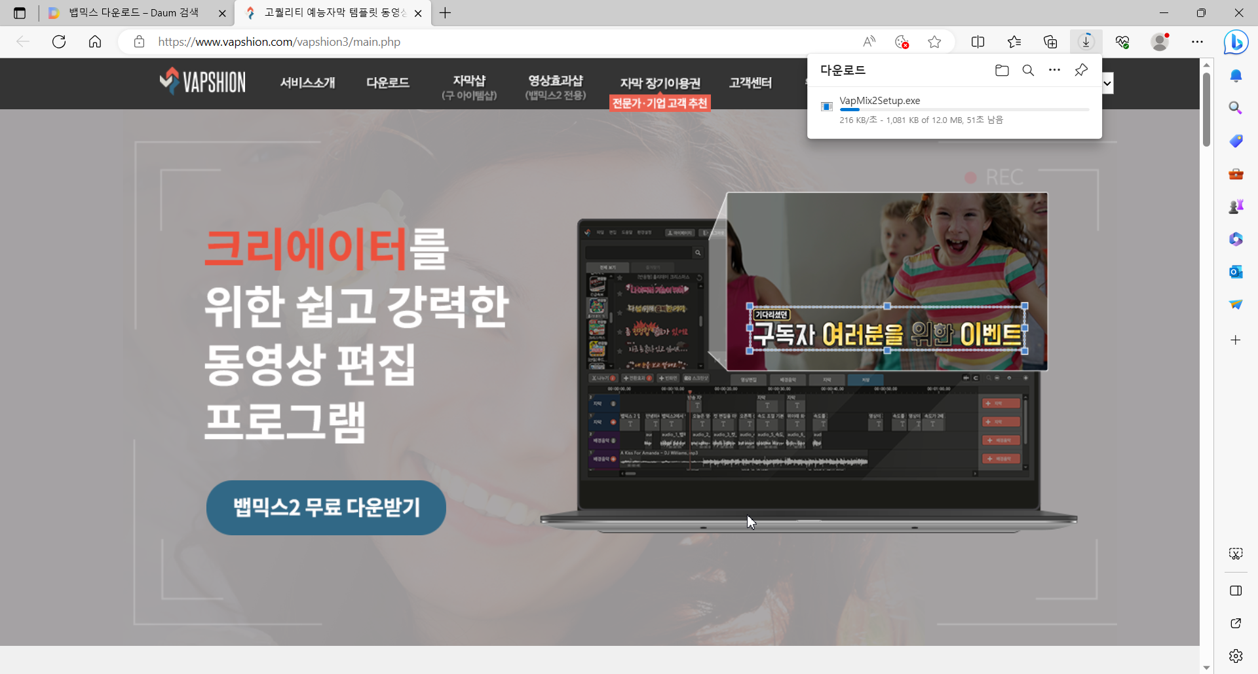Open the 다운로드 menu
The image size is (1258, 674).
387,82
